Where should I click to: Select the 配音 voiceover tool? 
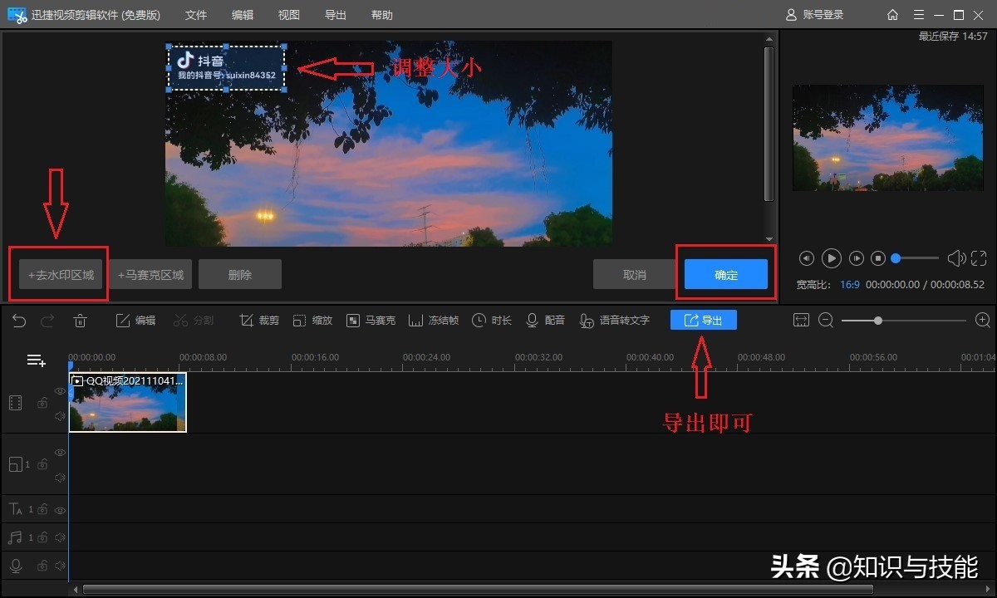pyautogui.click(x=545, y=321)
